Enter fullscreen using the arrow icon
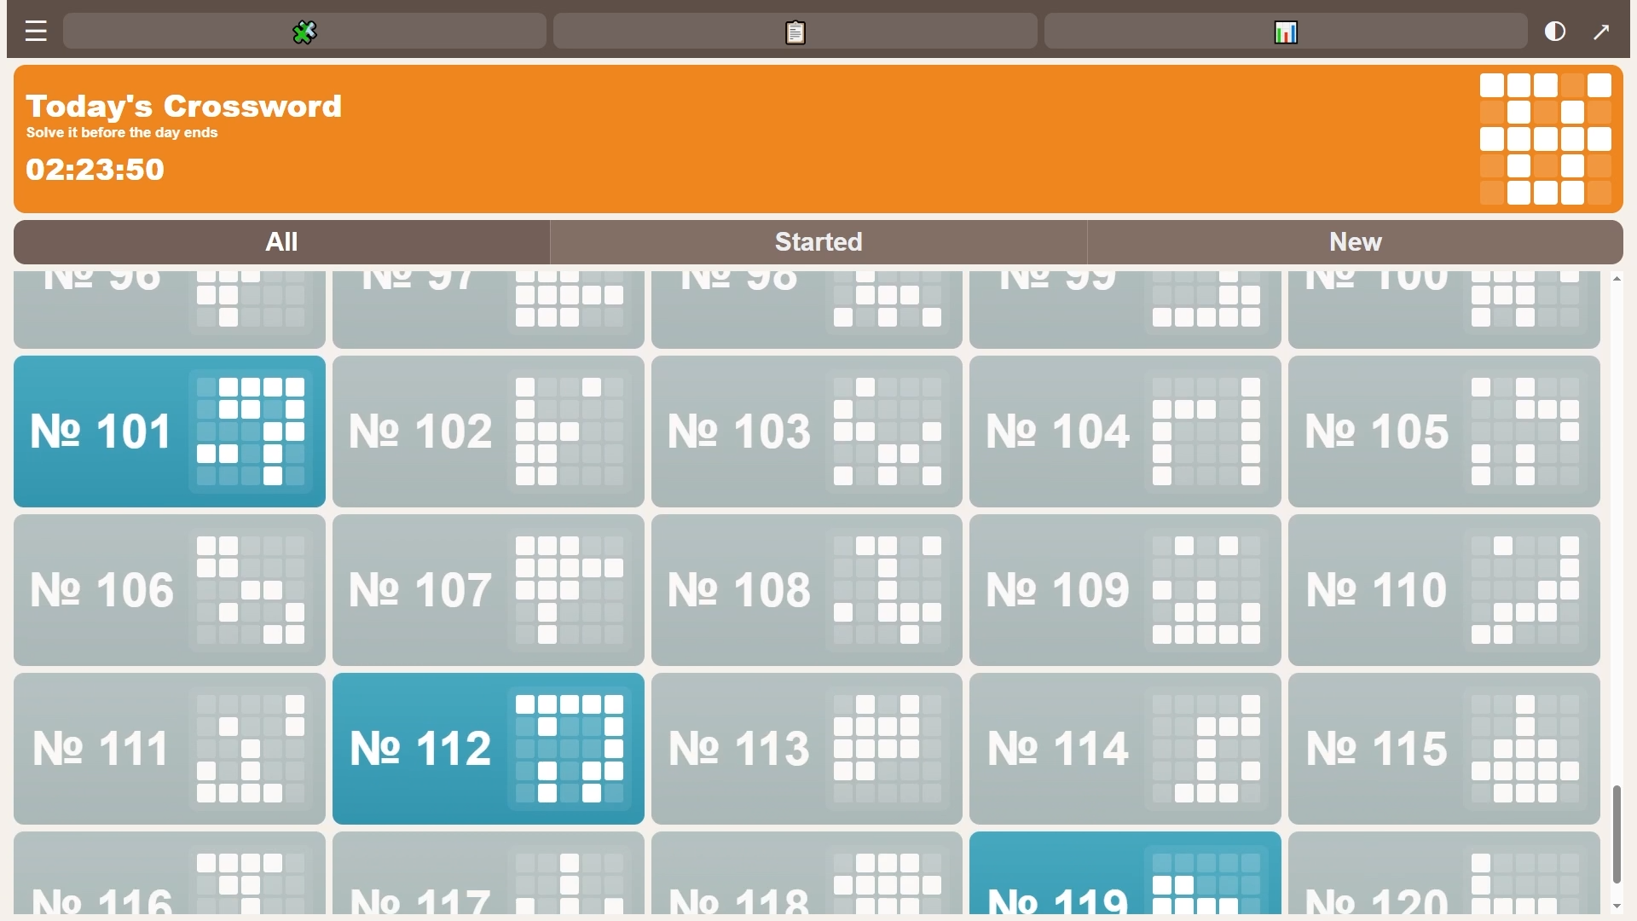Screen dimensions: 1637x921 (1602, 31)
